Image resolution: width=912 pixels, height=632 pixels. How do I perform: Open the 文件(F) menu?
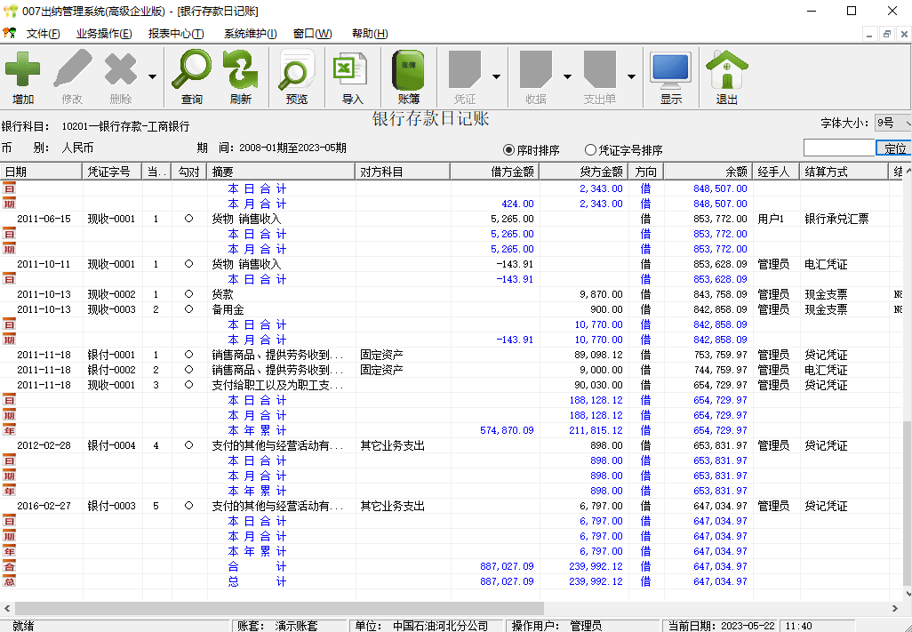pos(43,34)
